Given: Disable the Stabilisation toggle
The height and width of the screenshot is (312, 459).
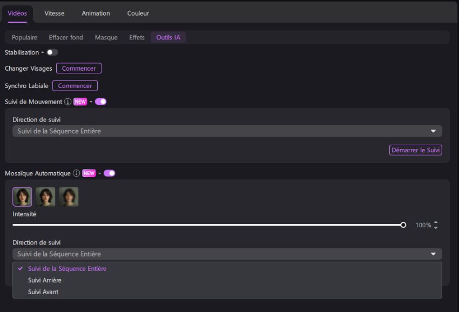Looking at the screenshot, I should (x=51, y=52).
